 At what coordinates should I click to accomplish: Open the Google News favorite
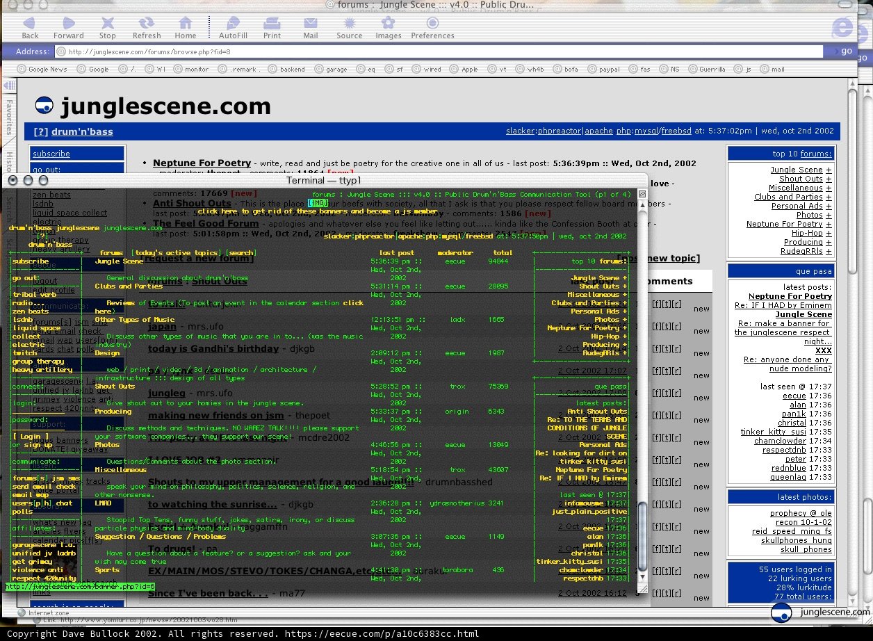[42, 70]
